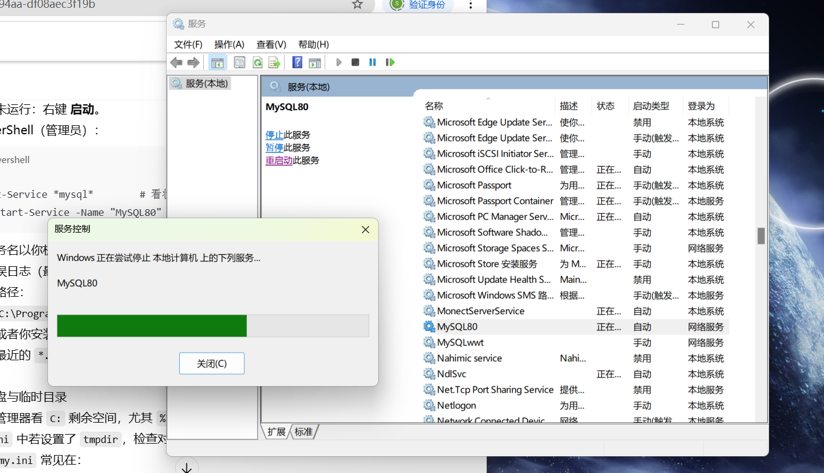Click the Refresh icon in the toolbar
Image resolution: width=824 pixels, height=473 pixels.
[257, 62]
